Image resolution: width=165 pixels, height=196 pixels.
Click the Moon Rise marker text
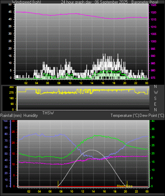click(125, 186)
